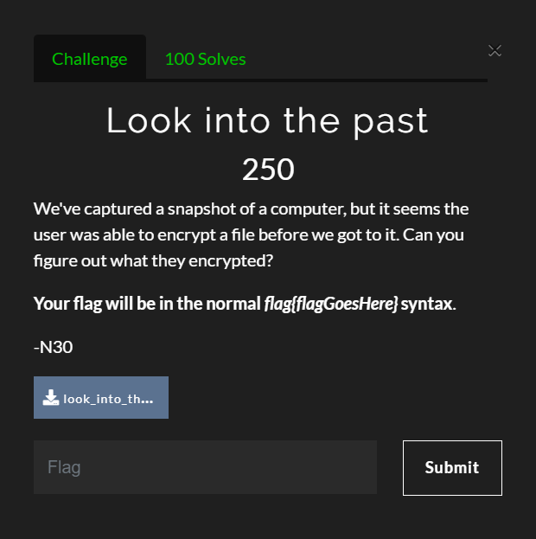Switch to the Challenge tab
This screenshot has width=536, height=539.
(x=90, y=59)
